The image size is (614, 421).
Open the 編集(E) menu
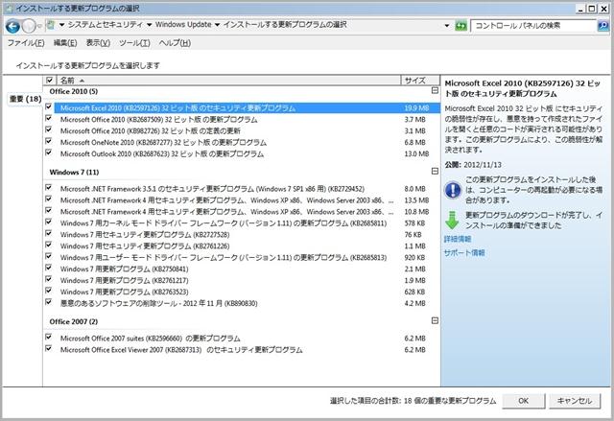[65, 43]
